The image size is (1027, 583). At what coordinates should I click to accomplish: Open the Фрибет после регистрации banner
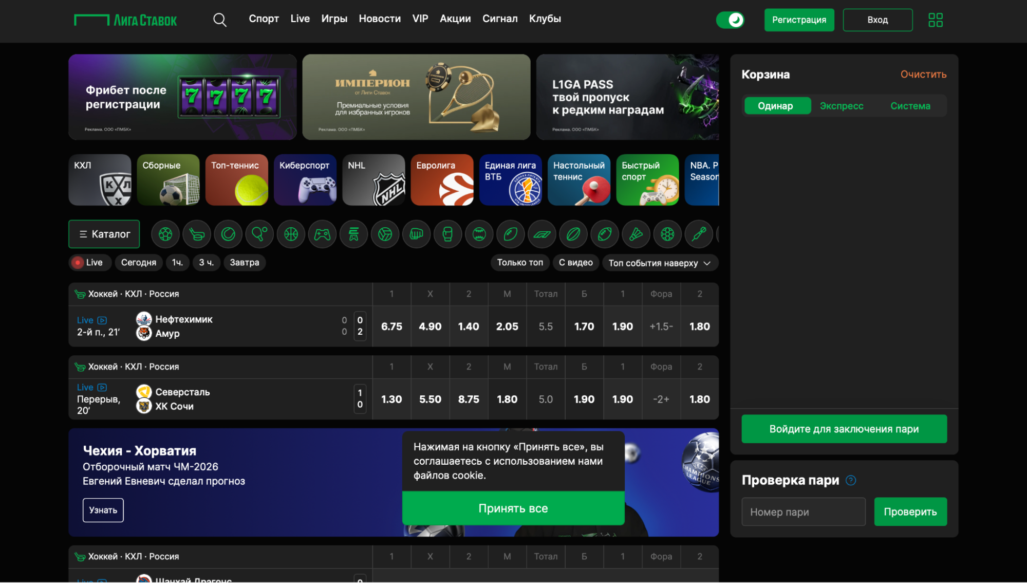pyautogui.click(x=182, y=97)
